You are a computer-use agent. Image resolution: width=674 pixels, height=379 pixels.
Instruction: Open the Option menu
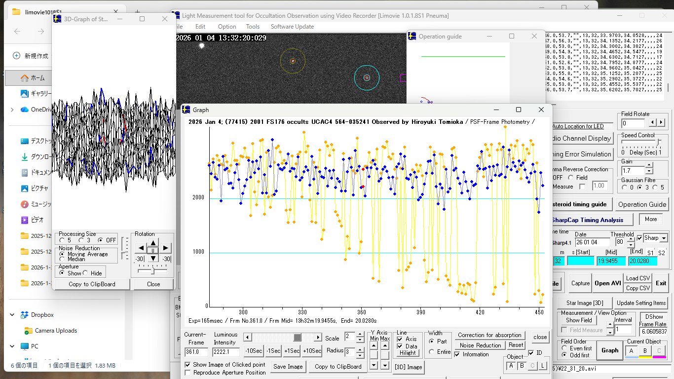pos(227,27)
